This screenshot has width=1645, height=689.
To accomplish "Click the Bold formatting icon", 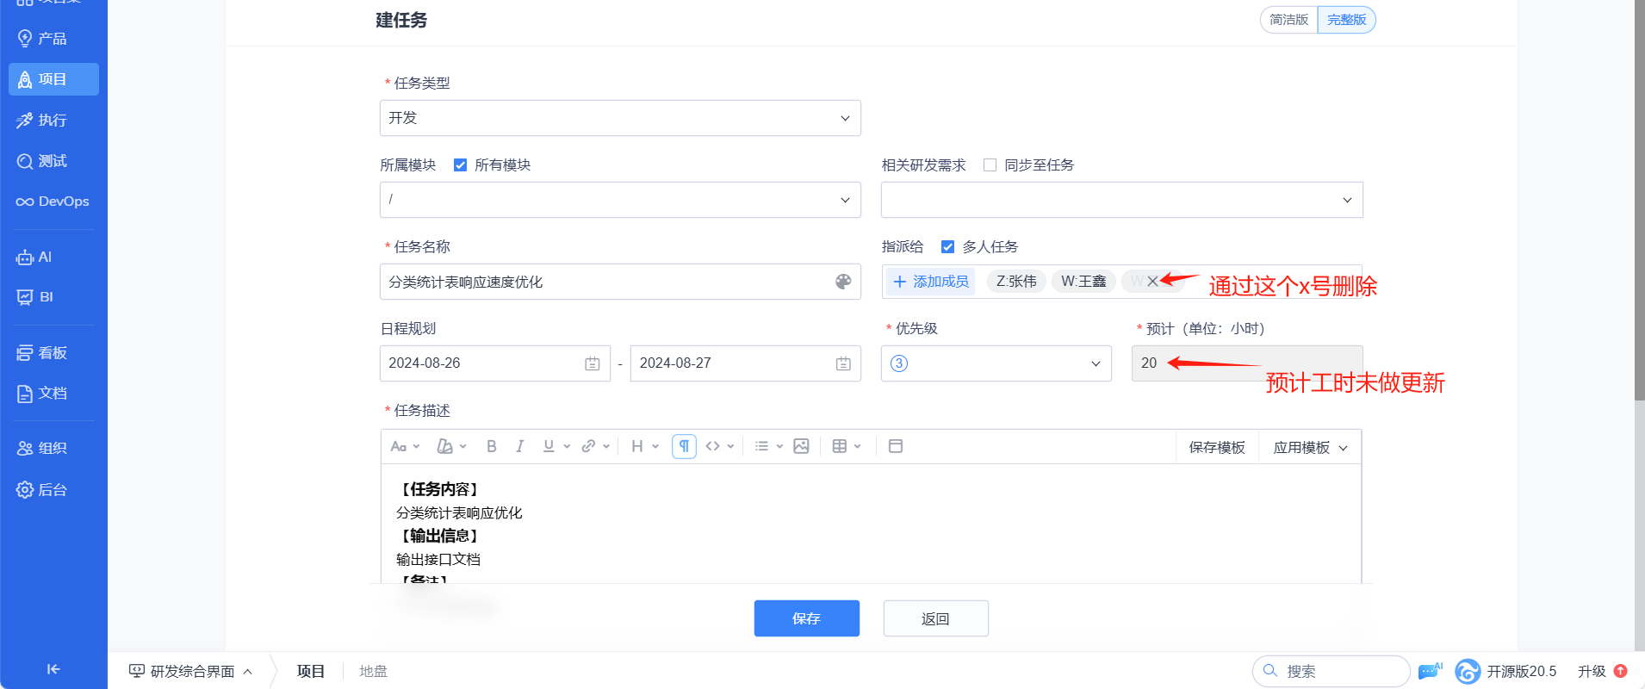I will click(491, 446).
